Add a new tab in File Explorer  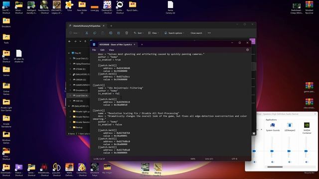click(x=111, y=26)
